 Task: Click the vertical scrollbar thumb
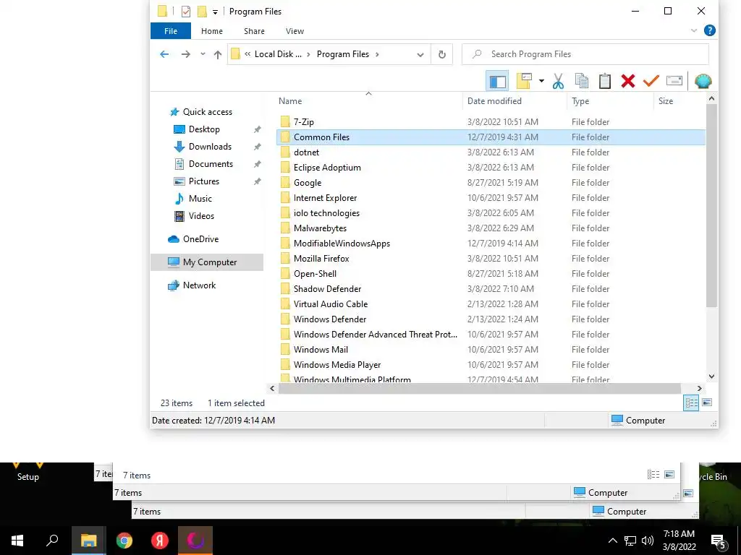click(712, 206)
